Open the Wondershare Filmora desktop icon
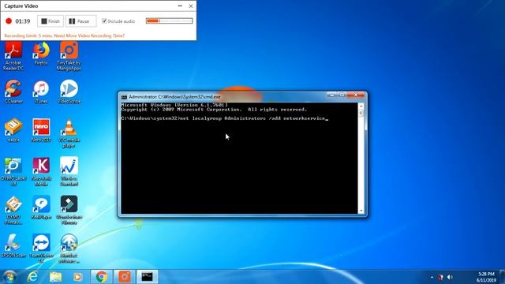This screenshot has height=284, width=505. click(69, 210)
